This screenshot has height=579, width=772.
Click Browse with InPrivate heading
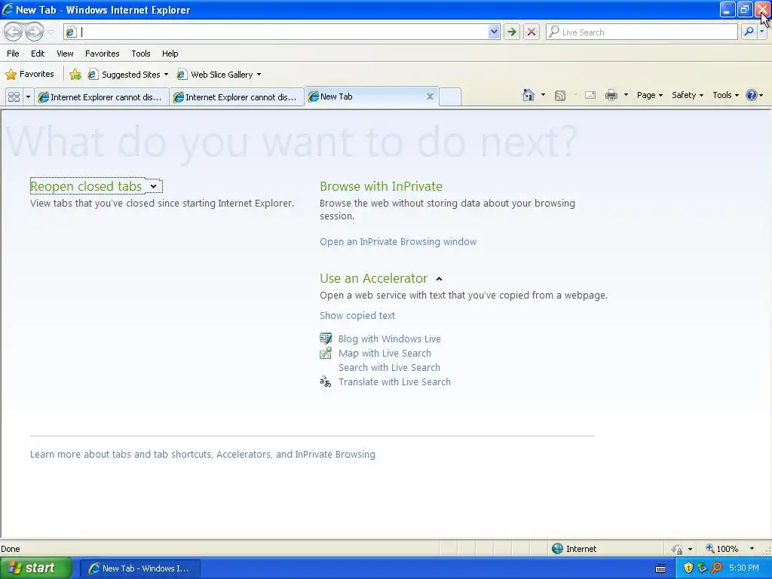[x=381, y=186]
